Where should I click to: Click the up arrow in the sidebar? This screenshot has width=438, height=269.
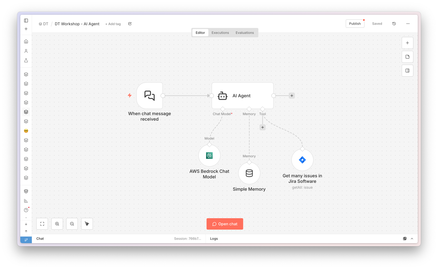[x=26, y=231]
